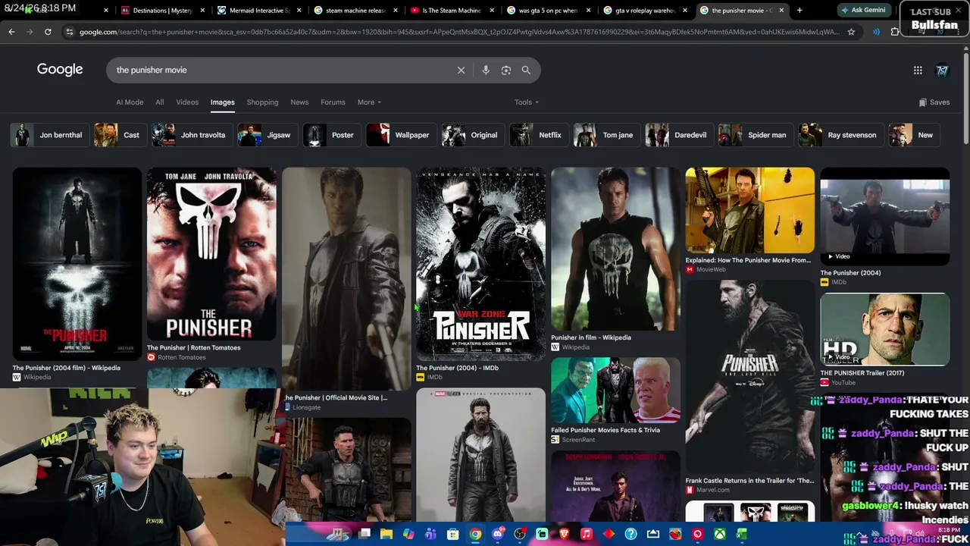Switch to the steam machine release browser tab
Image resolution: width=970 pixels, height=546 pixels.
354,11
